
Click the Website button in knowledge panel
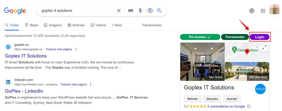(192, 99)
